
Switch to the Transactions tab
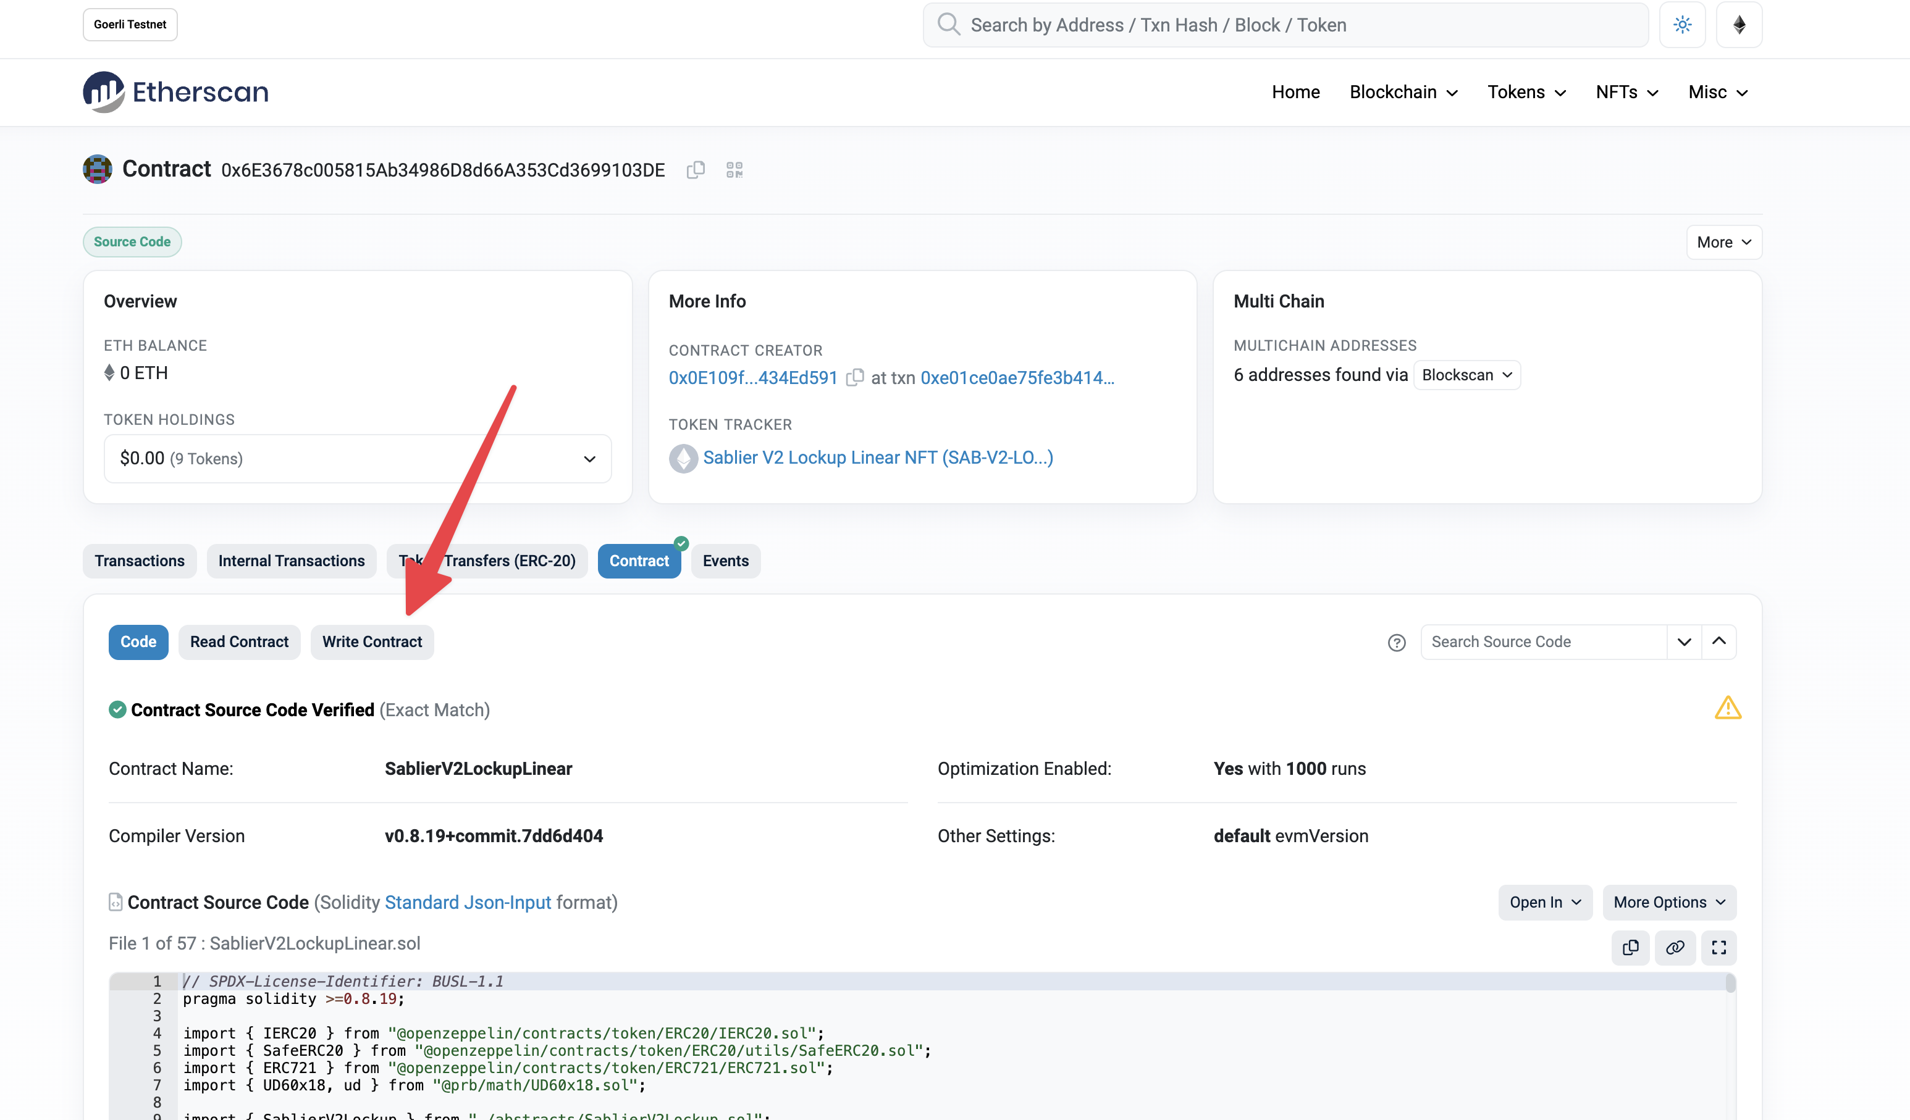coord(140,561)
